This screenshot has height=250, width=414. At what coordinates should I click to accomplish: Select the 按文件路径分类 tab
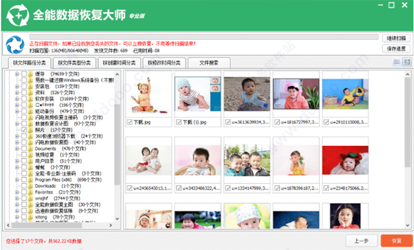point(29,63)
